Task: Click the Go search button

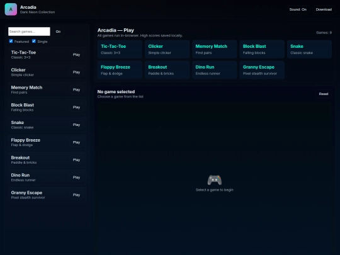Action: [58, 31]
